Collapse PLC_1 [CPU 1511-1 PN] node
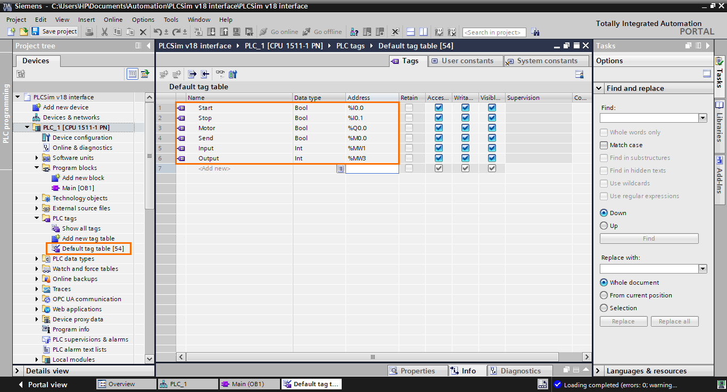This screenshot has height=392, width=727. (27, 127)
